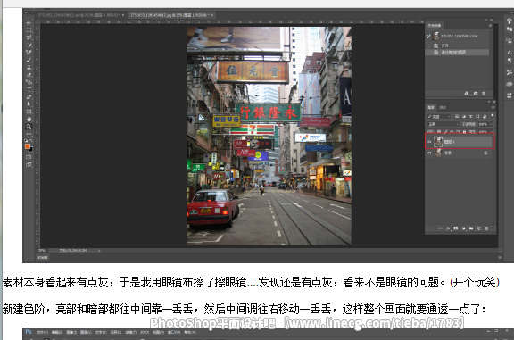Create new fill or adjustment layer
Screen dimensions: 514x340
point(463,228)
